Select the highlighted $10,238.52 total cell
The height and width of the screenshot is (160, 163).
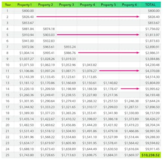coord(150,155)
